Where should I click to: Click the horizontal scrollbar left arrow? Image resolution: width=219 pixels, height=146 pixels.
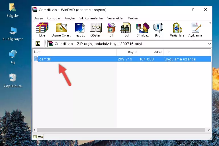tap(35, 130)
